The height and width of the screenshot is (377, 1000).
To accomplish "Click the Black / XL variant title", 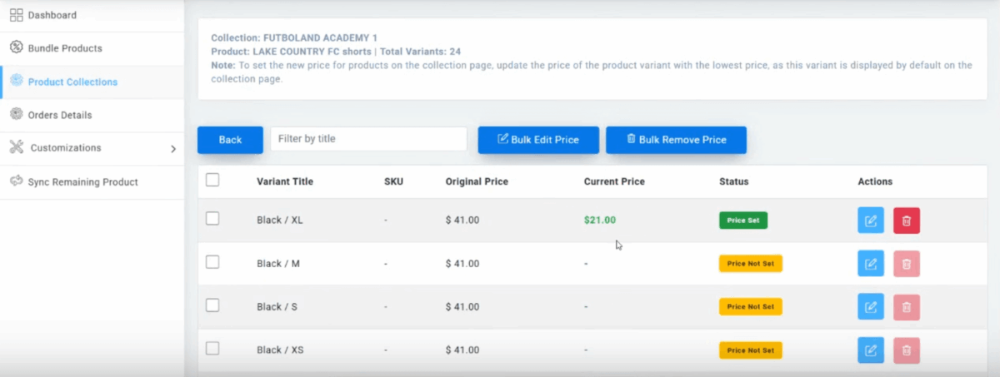I will click(280, 221).
